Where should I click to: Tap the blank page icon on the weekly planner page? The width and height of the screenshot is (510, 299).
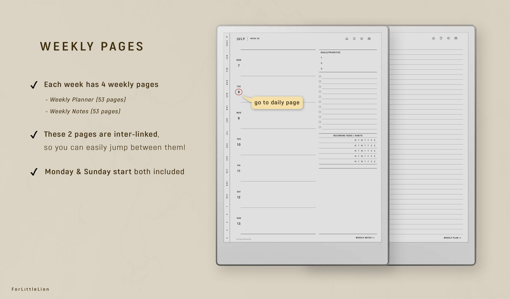[x=354, y=39]
